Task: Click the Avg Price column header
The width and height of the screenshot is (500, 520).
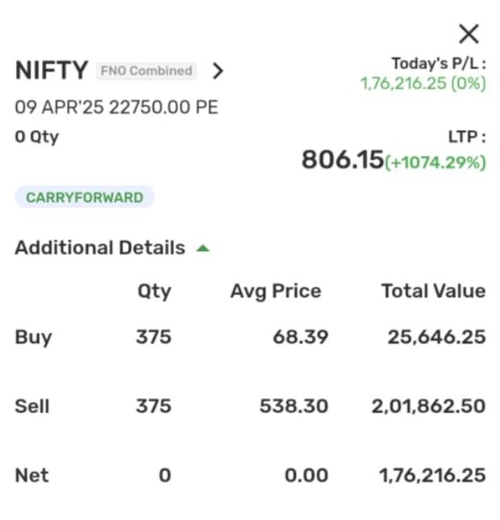Action: [275, 291]
